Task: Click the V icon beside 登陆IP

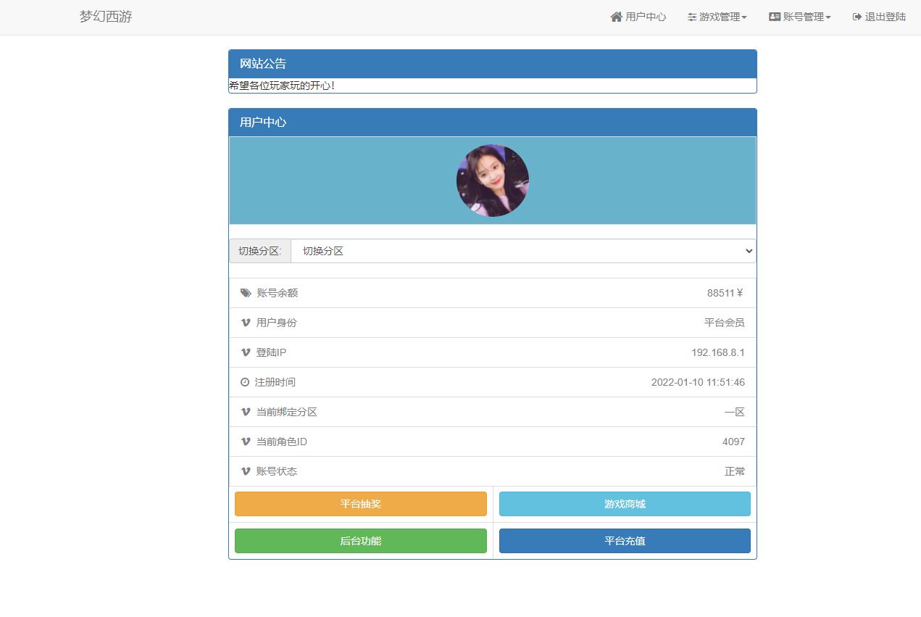Action: coord(246,352)
